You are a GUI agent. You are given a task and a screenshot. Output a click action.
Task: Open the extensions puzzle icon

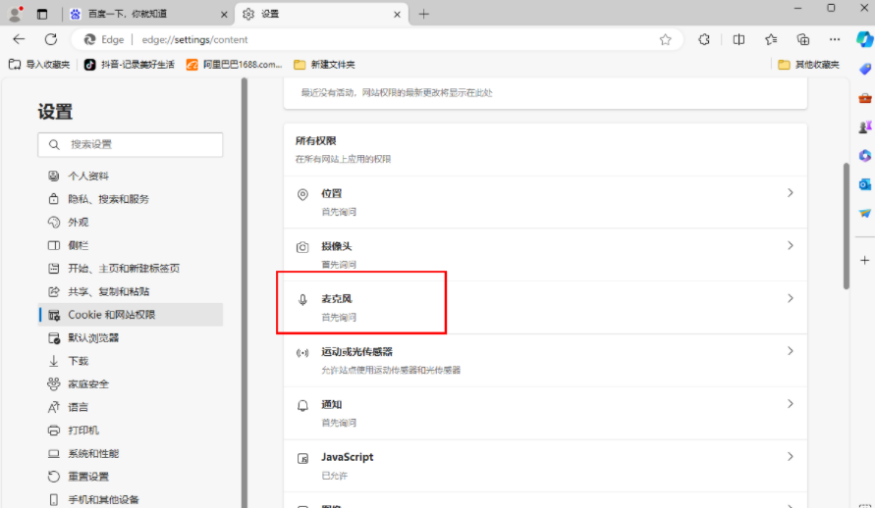704,39
